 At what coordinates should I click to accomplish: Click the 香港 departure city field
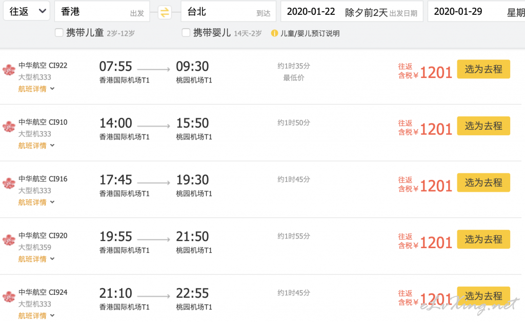coord(102,11)
